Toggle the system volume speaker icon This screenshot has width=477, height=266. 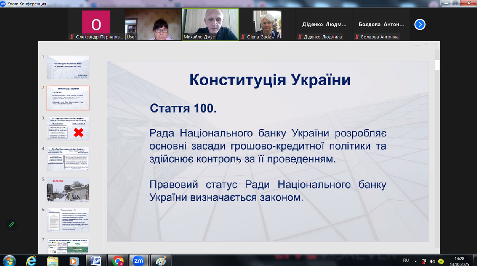pyautogui.click(x=432, y=261)
